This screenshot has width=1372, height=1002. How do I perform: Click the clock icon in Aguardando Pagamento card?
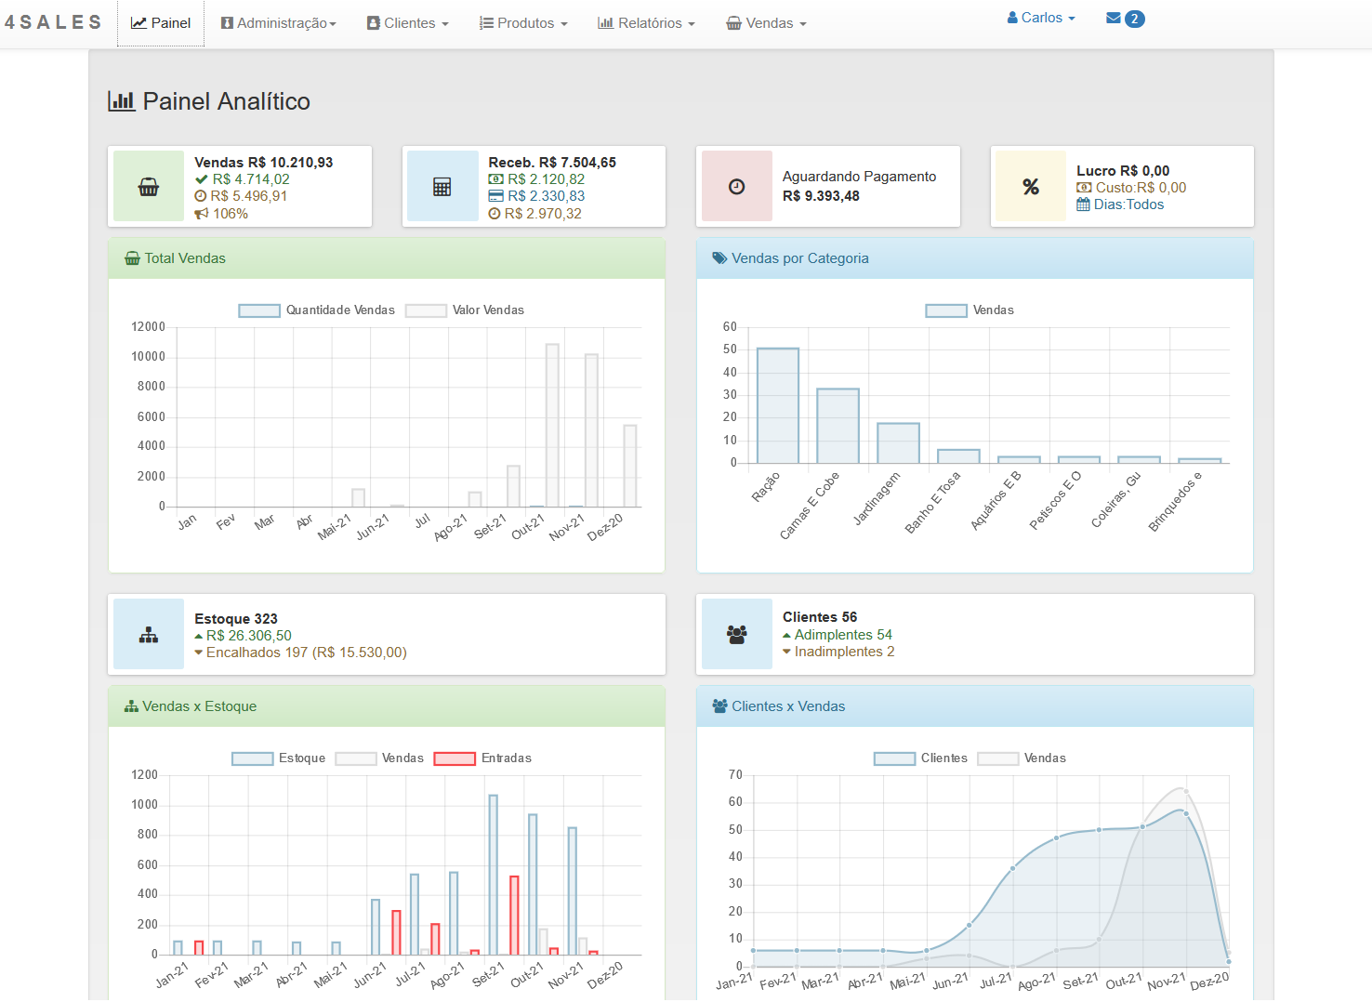click(736, 187)
